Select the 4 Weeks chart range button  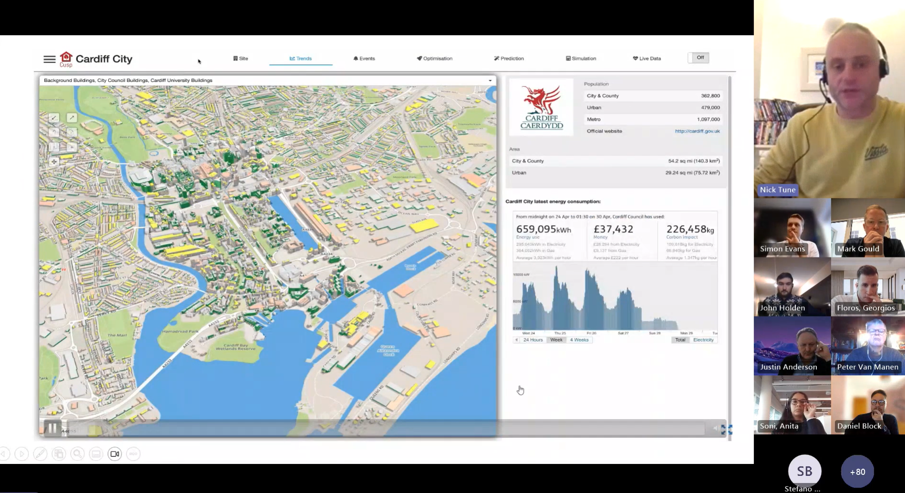579,340
